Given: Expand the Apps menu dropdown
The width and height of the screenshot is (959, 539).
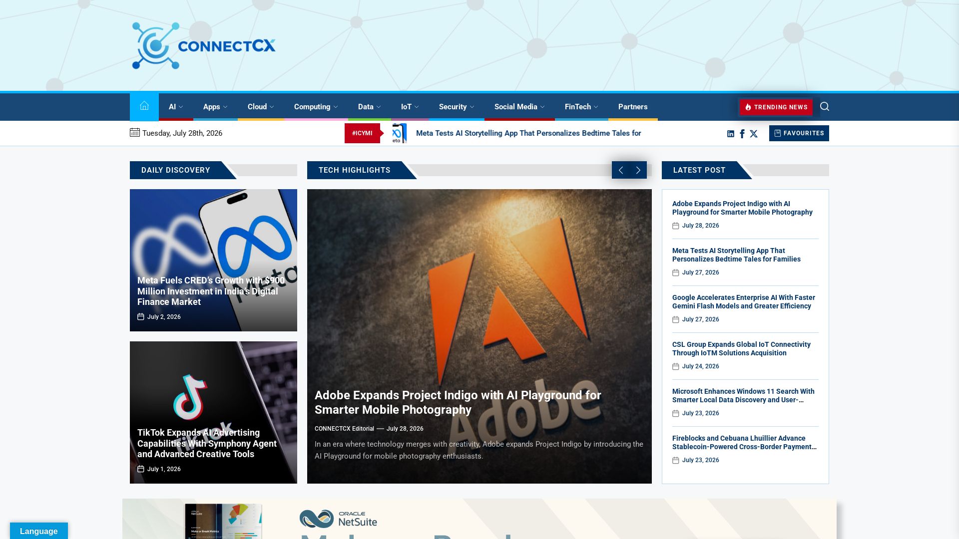Looking at the screenshot, I should tap(215, 107).
